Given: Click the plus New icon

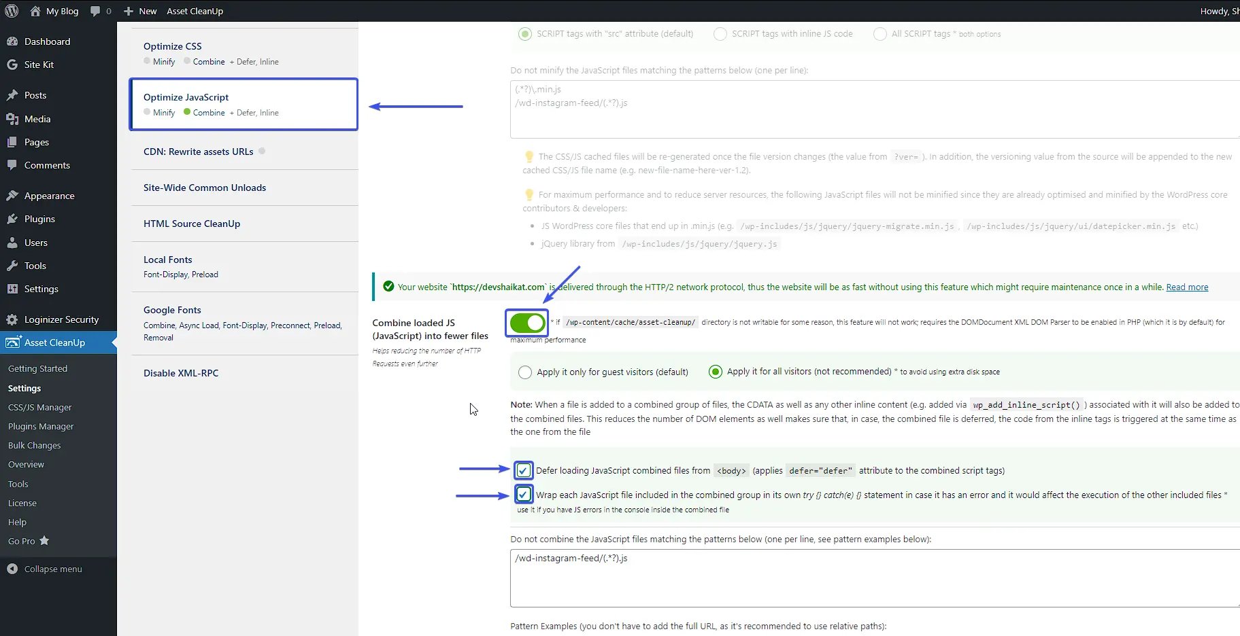Looking at the screenshot, I should [129, 11].
